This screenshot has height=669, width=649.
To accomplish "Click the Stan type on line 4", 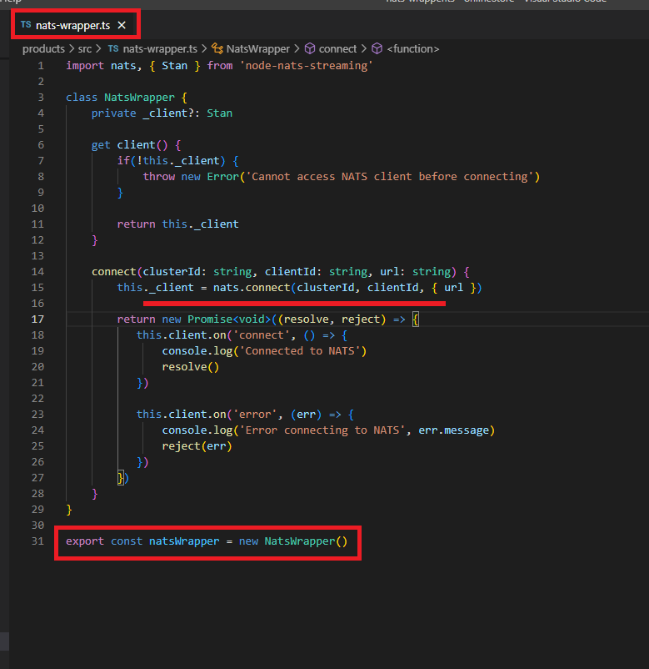I will [x=220, y=113].
